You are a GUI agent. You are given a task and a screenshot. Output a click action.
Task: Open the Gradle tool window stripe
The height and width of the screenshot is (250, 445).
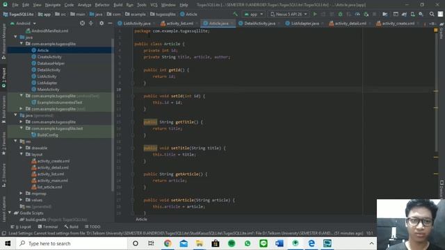coord(442,31)
